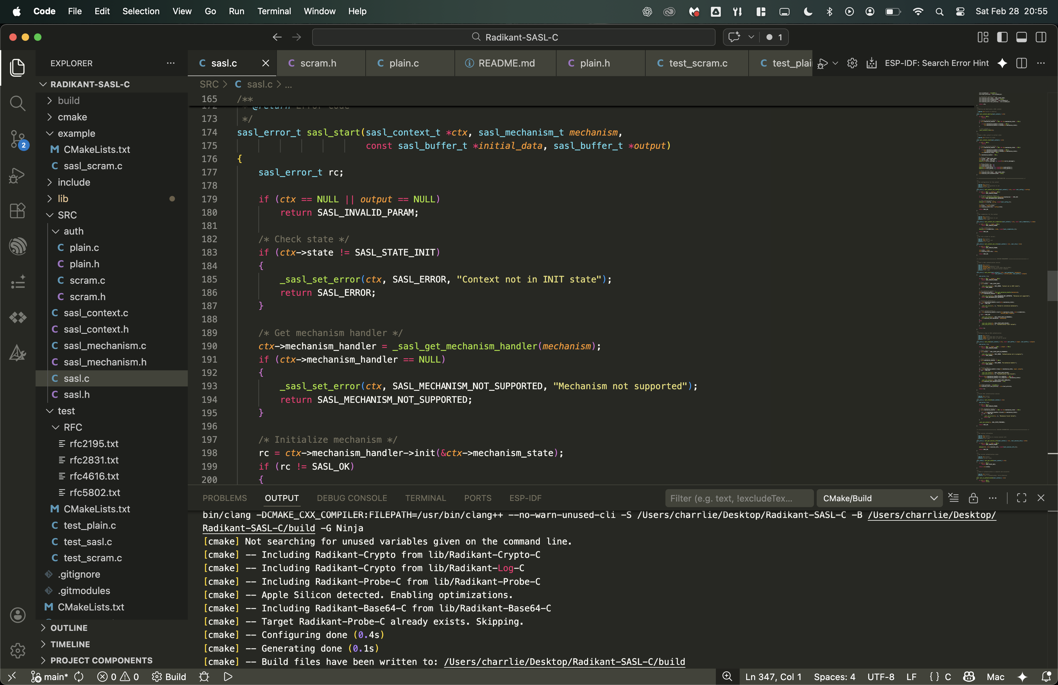
Task: Open the Manage gear in activity bar
Action: (x=17, y=650)
